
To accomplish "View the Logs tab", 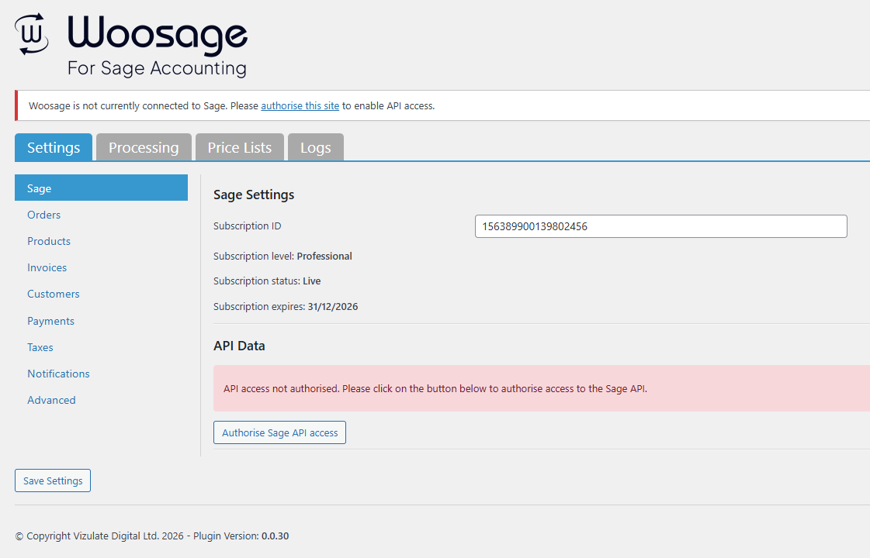I will [315, 147].
